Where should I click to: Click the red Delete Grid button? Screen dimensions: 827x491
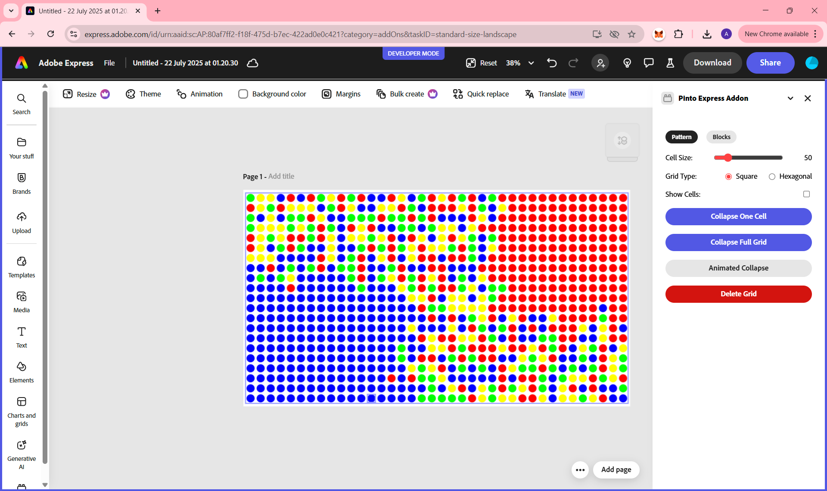coord(738,294)
